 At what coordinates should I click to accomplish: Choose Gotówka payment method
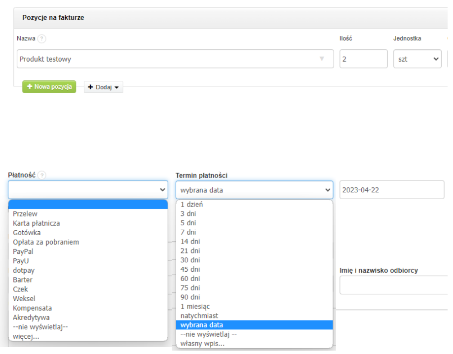tap(88, 233)
